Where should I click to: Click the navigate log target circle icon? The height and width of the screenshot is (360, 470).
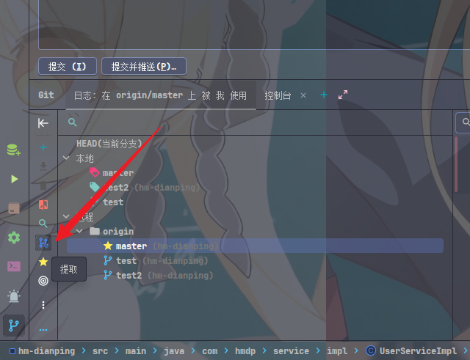pyautogui.click(x=43, y=281)
